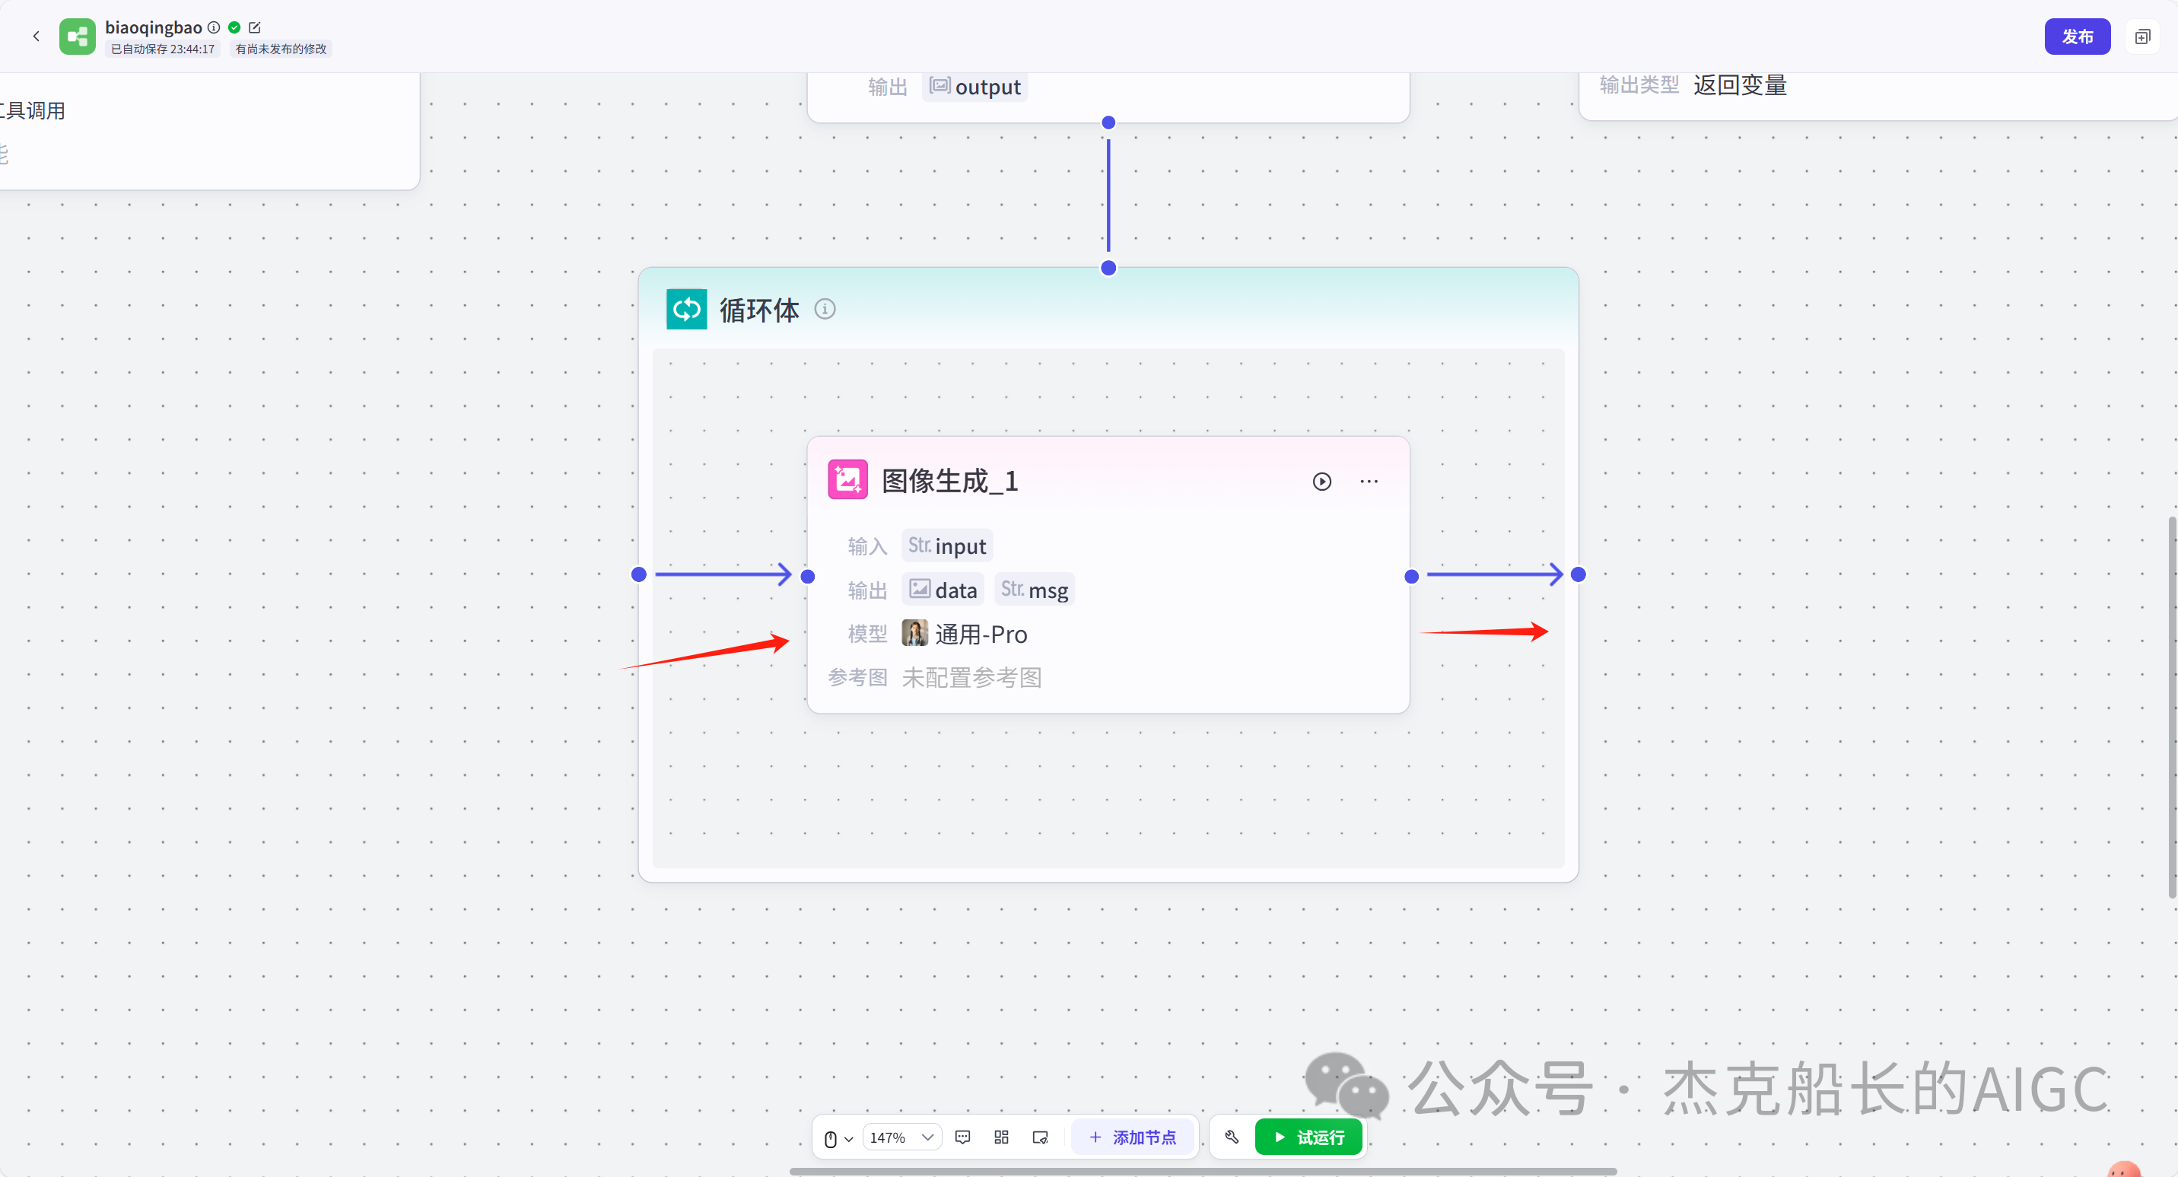Screen dimensions: 2178x1177
Task: Open the 图像生成_1 more options menu
Action: pos(1368,481)
